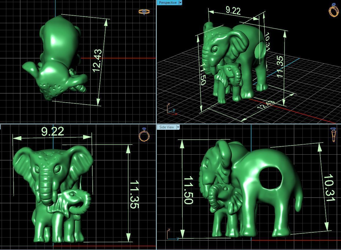Image resolution: width=341 pixels, height=250 pixels.
Task: Select the elephant model in the Perspective viewport
Action: pyautogui.click(x=235, y=63)
